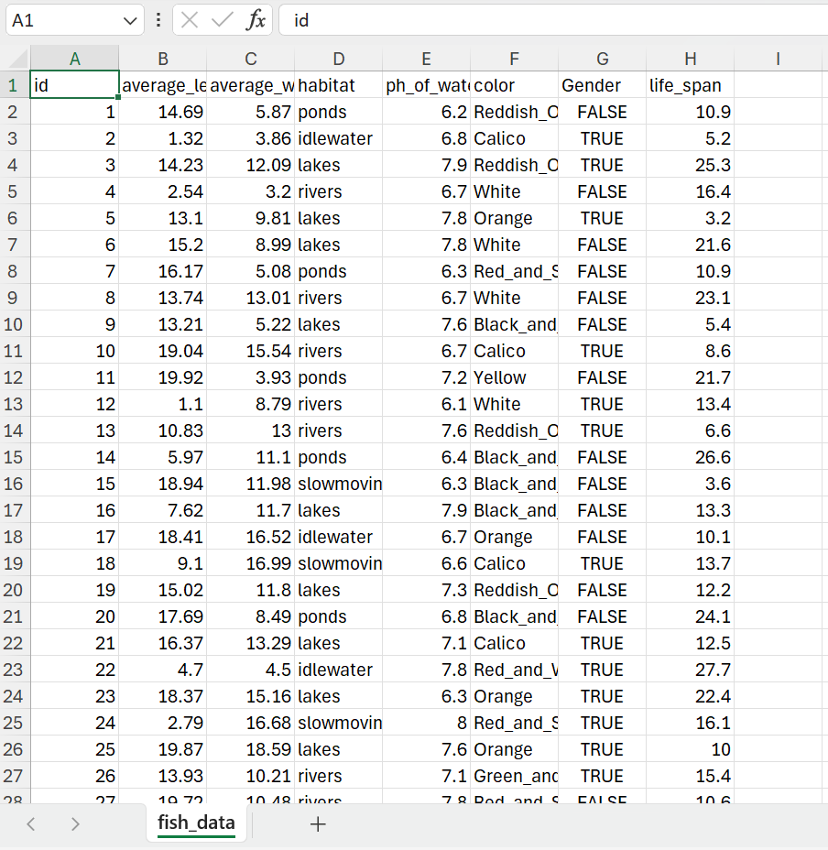Select the empty column I header

pyautogui.click(x=778, y=58)
